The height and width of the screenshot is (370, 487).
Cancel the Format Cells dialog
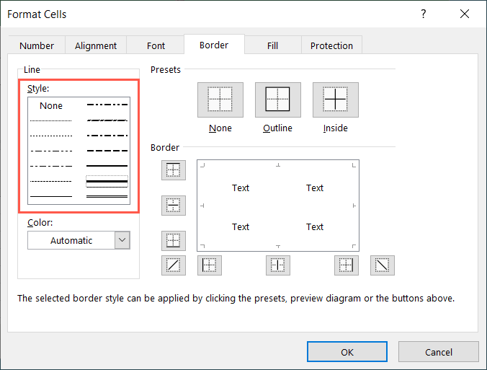pos(438,352)
